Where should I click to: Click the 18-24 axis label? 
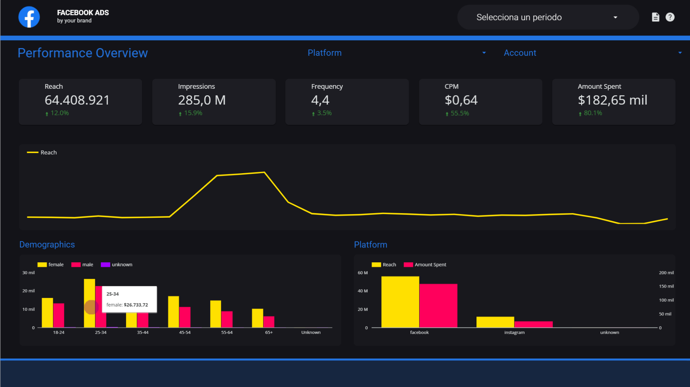pos(59,332)
